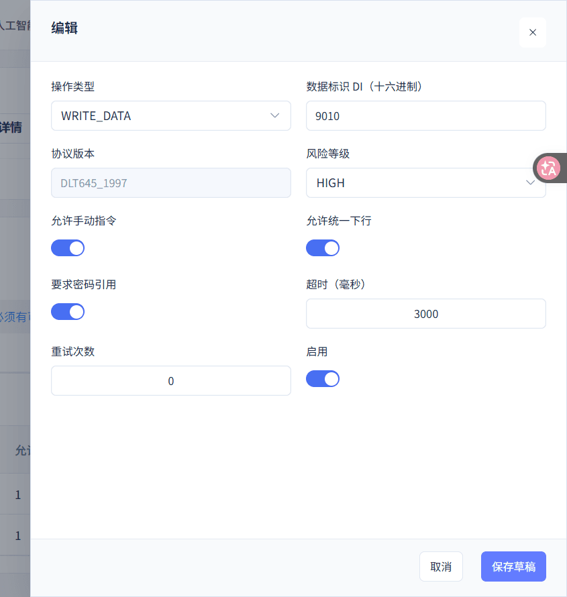The image size is (567, 597).
Task: Open the 操作类型 WRITE_DATA dropdown
Action: 171,116
